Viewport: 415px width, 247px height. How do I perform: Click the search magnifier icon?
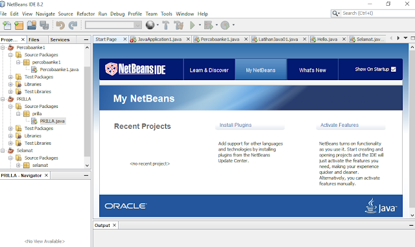coord(335,13)
